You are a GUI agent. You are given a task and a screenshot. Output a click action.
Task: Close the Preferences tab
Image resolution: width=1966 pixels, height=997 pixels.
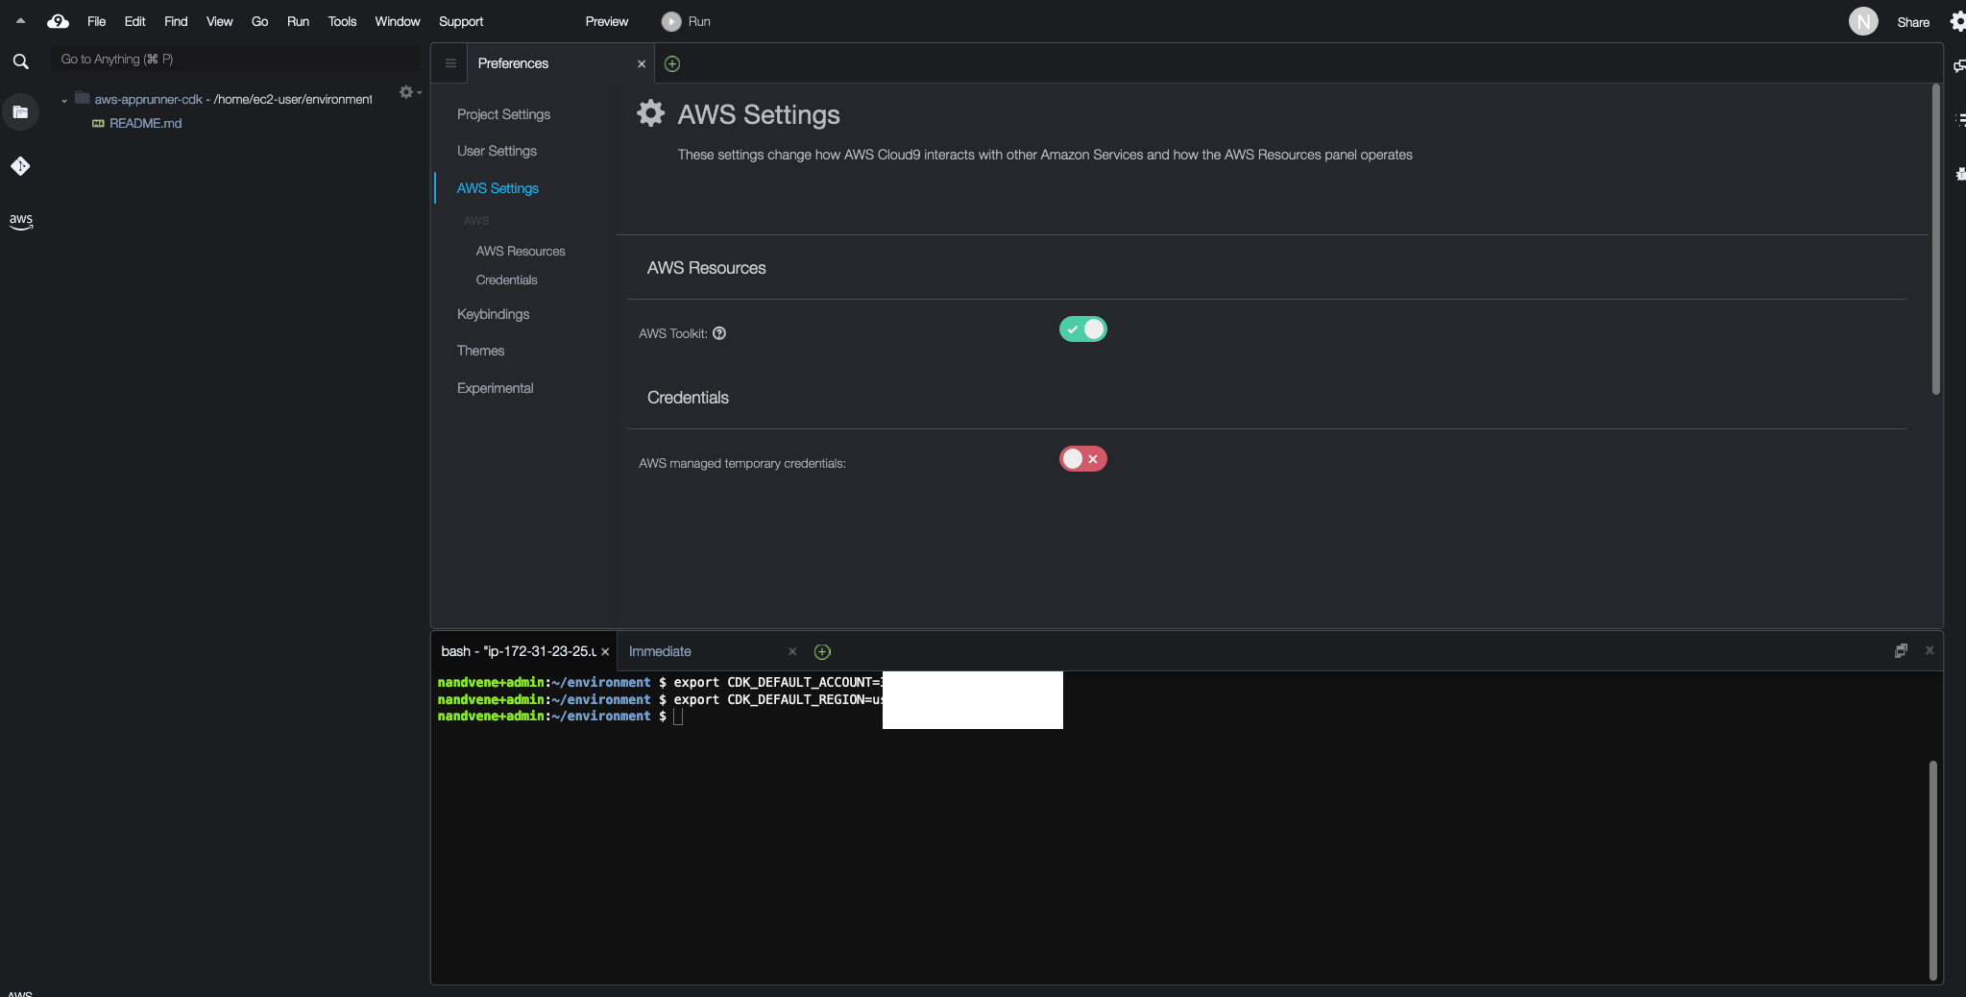[x=642, y=63]
